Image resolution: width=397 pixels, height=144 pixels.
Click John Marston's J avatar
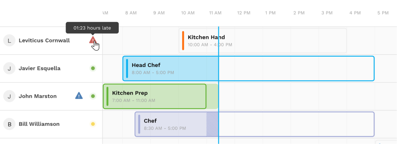tap(9, 96)
